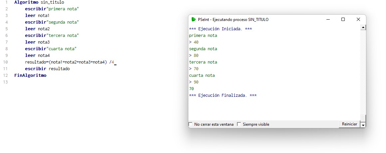This screenshot has height=153, width=386.
Task: Click the console scrollbar up arrow
Action: pyautogui.click(x=363, y=27)
